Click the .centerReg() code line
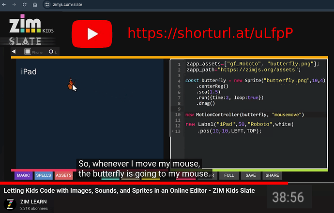This screenshot has width=334, height=213. (x=213, y=86)
